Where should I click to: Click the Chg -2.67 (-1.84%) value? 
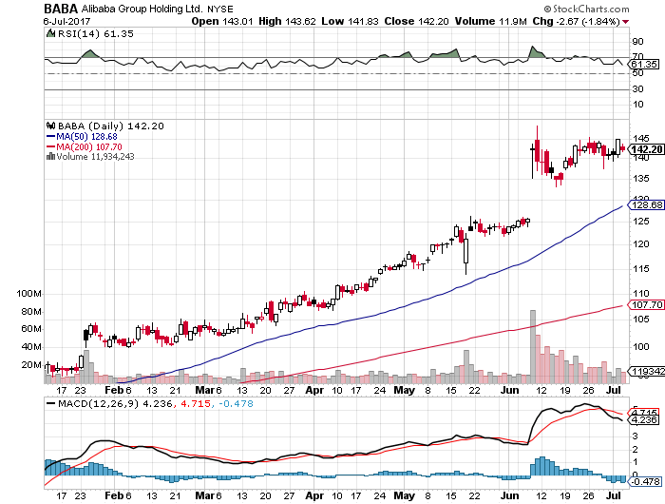click(x=577, y=21)
